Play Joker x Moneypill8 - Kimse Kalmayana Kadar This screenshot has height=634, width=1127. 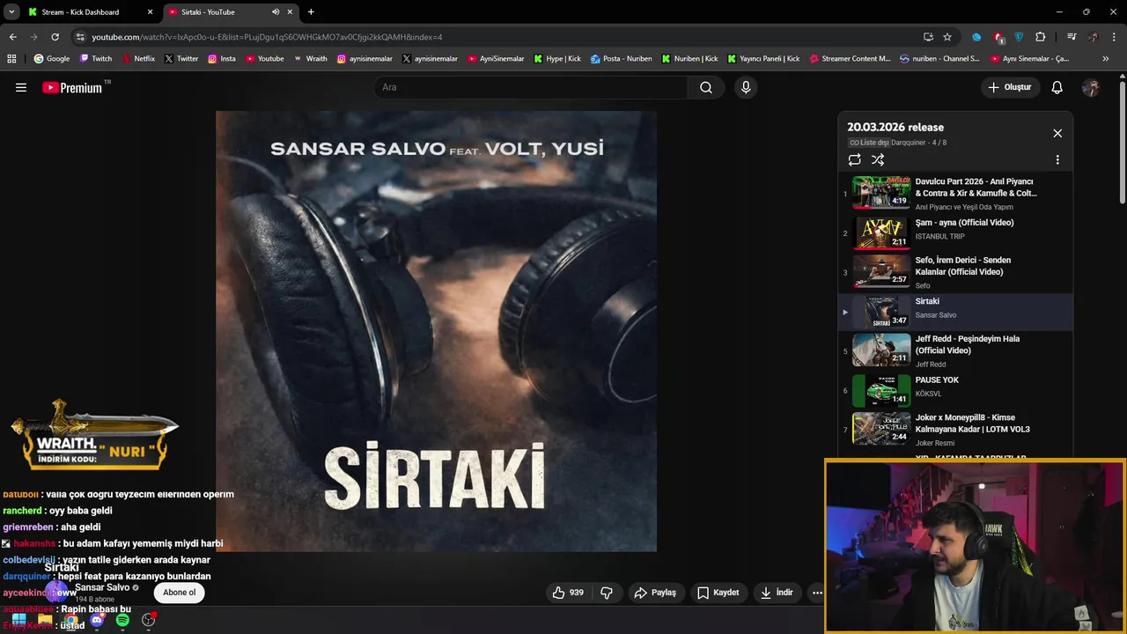955,430
